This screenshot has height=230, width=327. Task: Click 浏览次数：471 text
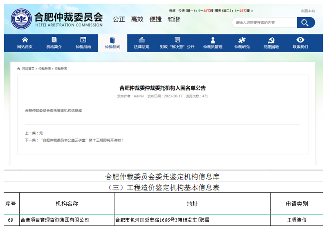coord(197,96)
